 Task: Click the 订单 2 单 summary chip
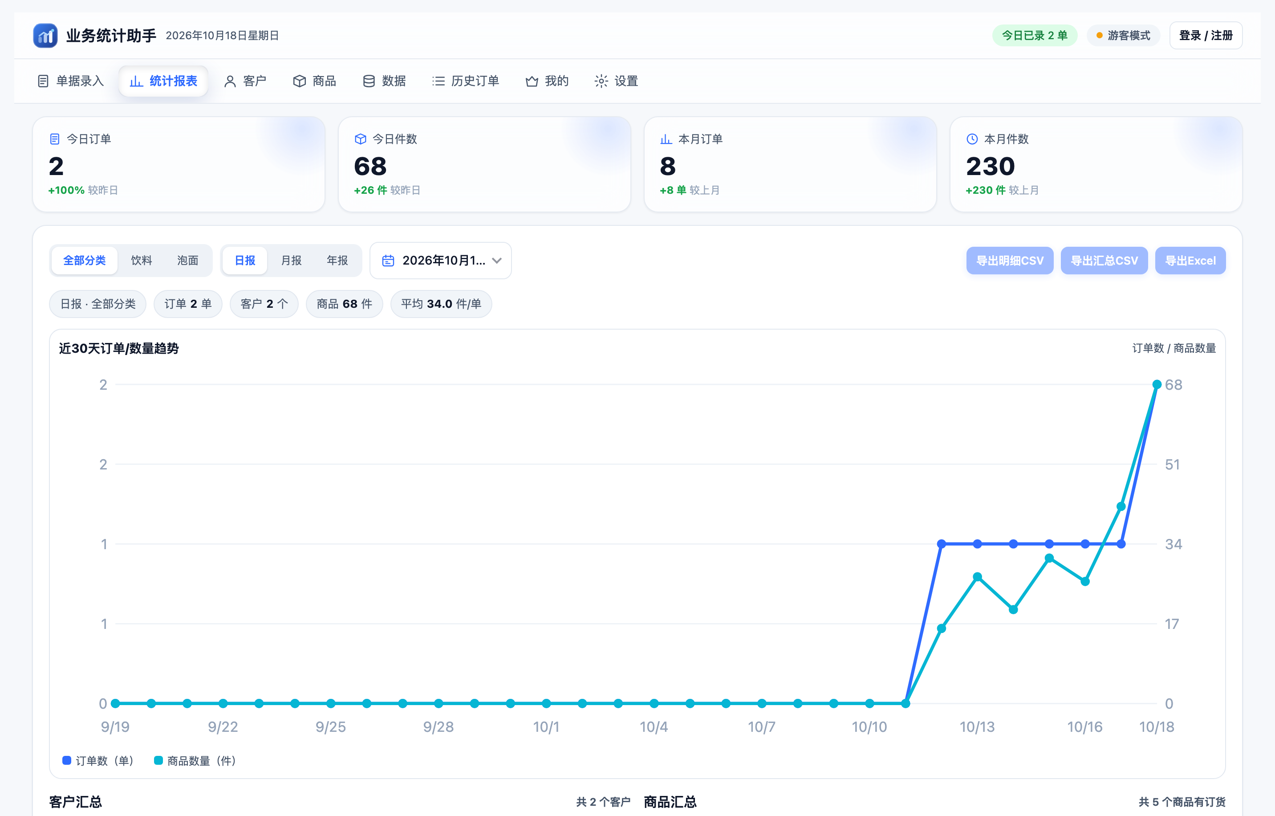[188, 304]
